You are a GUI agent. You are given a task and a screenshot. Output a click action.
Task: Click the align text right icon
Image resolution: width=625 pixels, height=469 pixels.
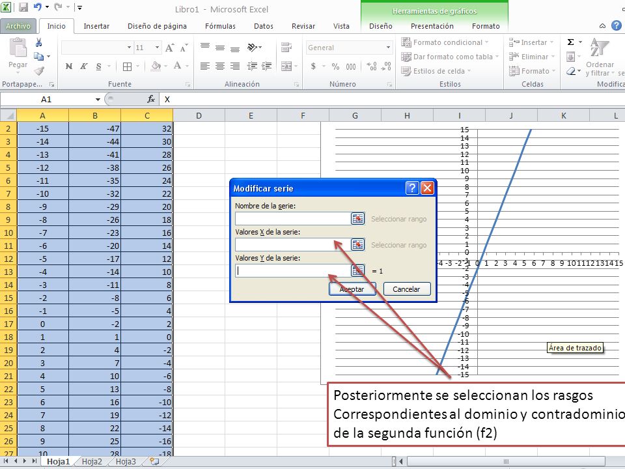pyautogui.click(x=235, y=66)
